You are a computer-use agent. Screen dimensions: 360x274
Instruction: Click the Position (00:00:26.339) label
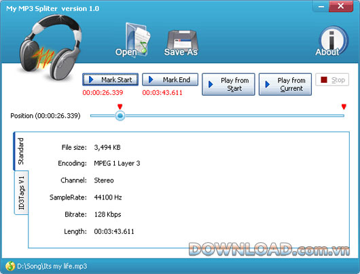click(46, 116)
